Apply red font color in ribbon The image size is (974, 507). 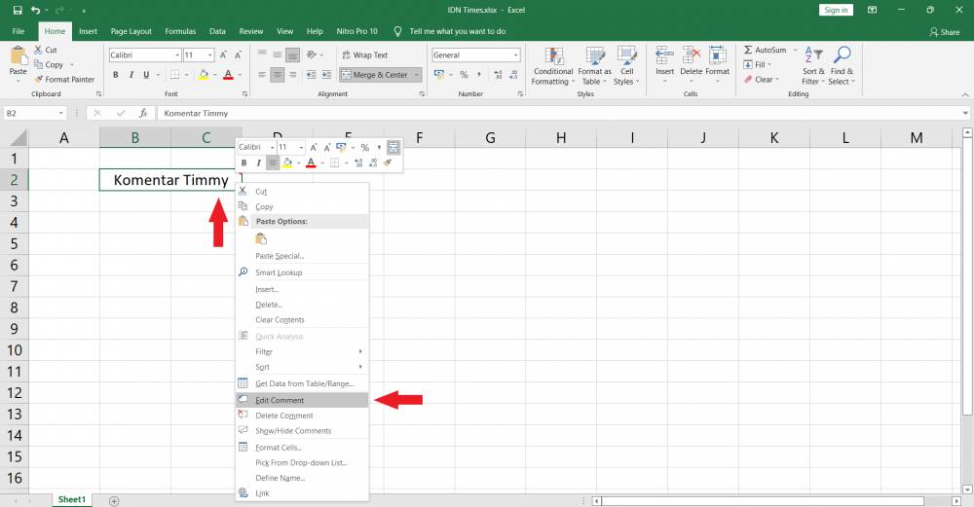point(228,75)
